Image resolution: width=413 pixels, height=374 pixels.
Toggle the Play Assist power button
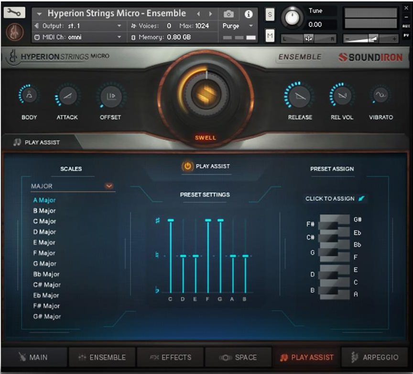click(x=187, y=166)
